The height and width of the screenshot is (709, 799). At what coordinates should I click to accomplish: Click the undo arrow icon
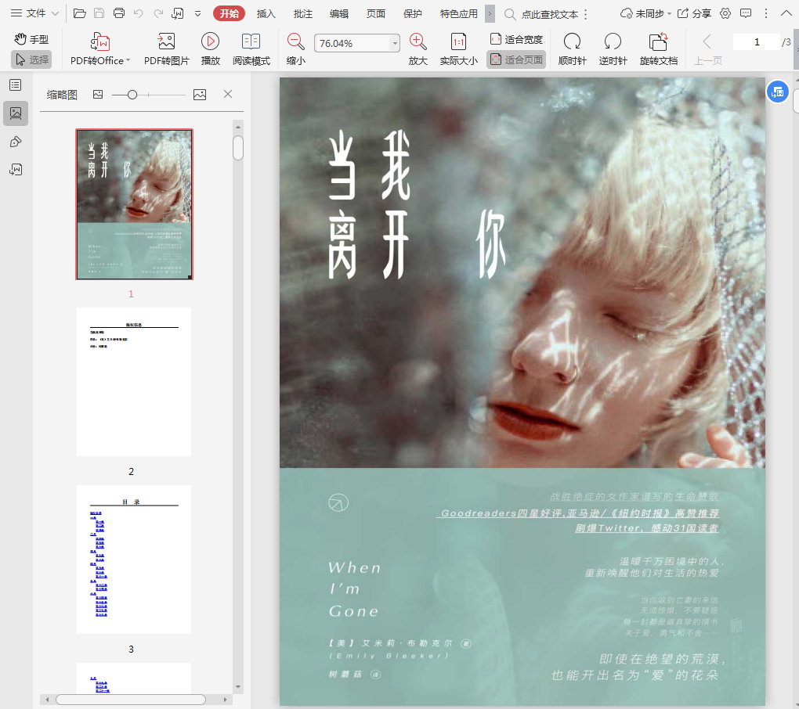(138, 13)
